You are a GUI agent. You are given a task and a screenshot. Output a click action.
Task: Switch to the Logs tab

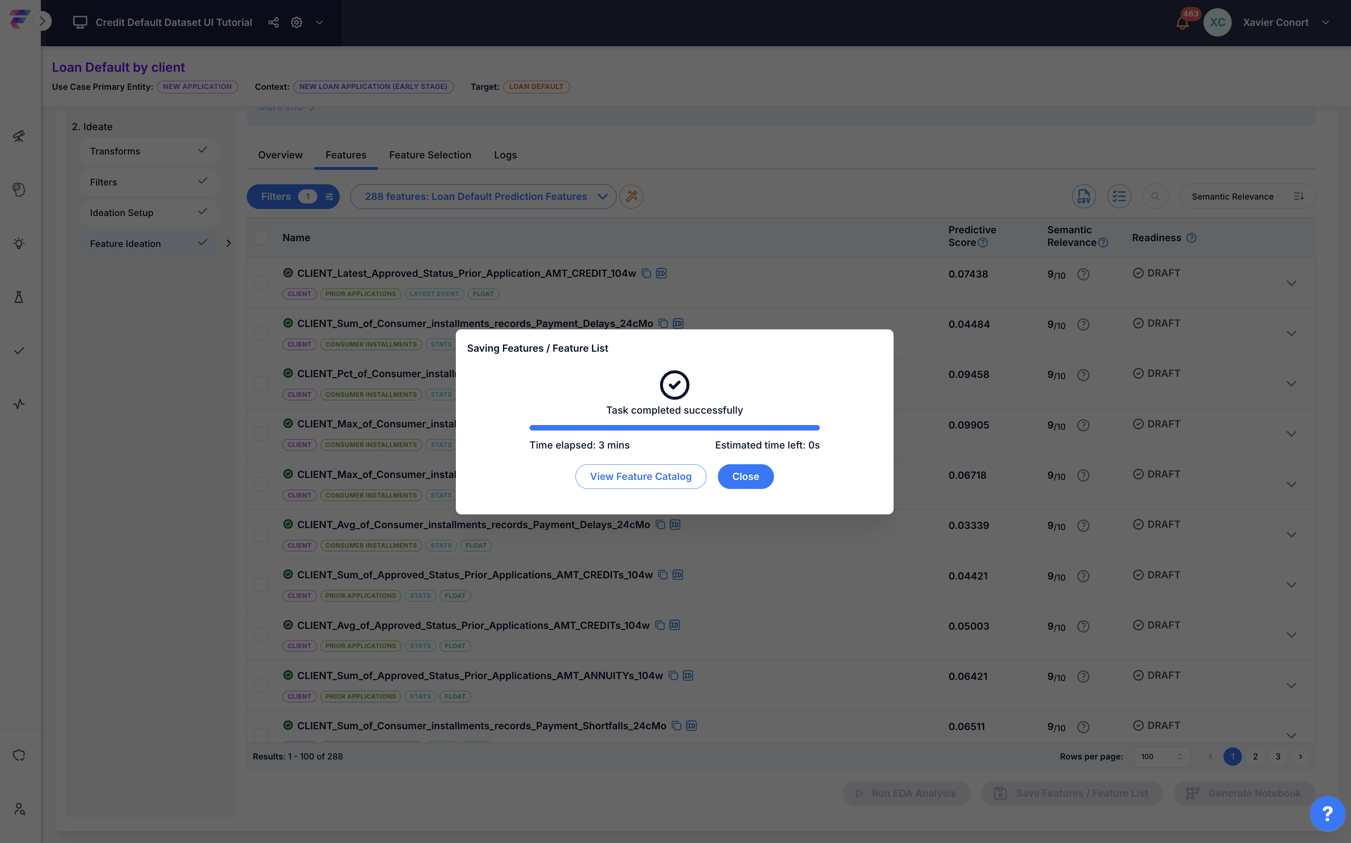(x=505, y=155)
